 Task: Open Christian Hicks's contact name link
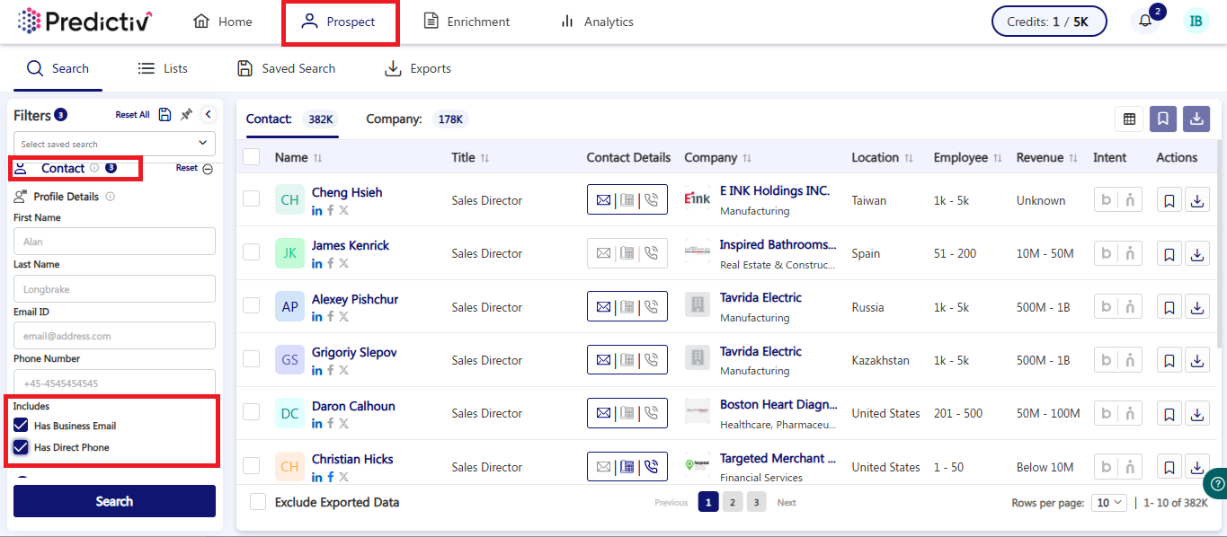tap(352, 459)
